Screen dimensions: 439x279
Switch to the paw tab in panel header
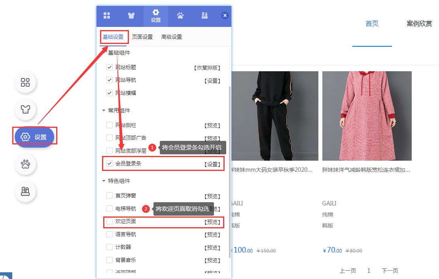(x=180, y=15)
